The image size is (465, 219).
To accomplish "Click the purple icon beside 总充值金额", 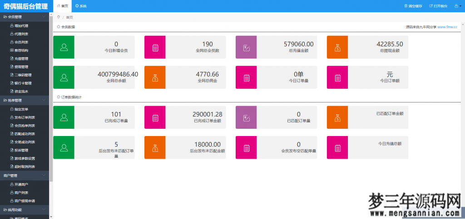I will [x=246, y=47].
